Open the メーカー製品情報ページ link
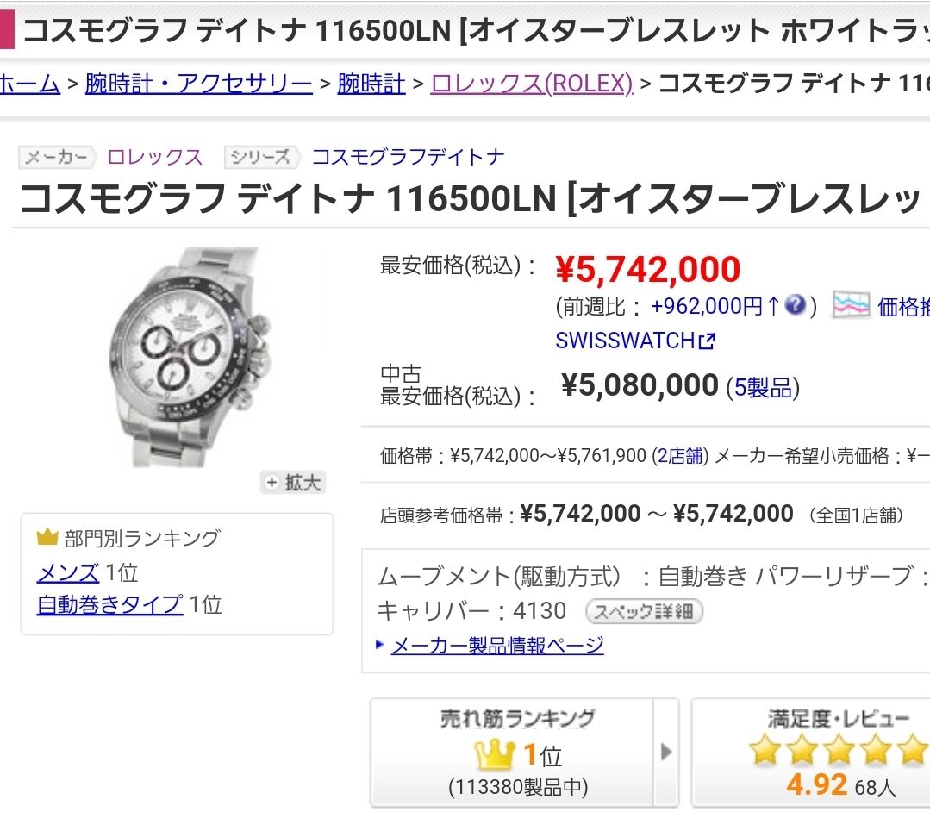Screen dimensions: 930x831 497,645
